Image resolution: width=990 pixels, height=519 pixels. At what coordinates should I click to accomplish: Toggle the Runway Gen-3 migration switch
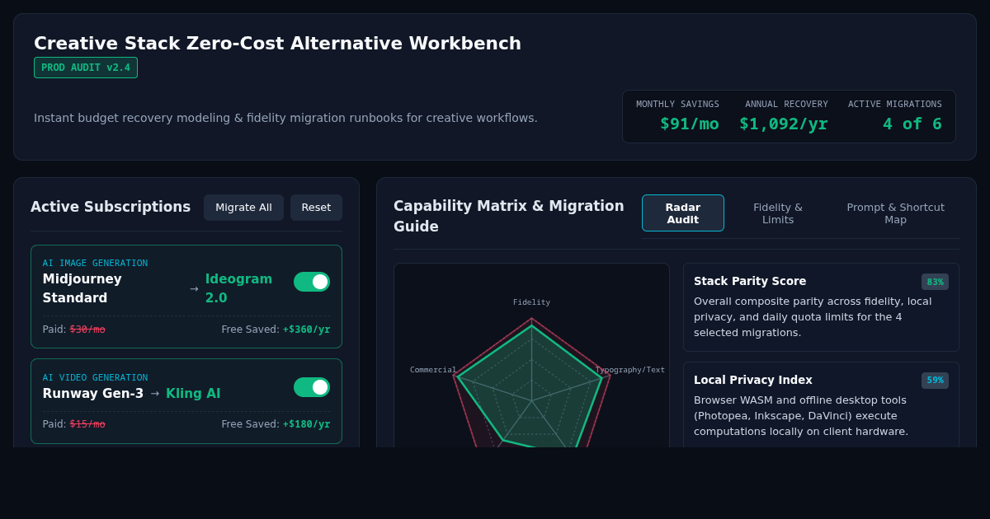point(312,387)
